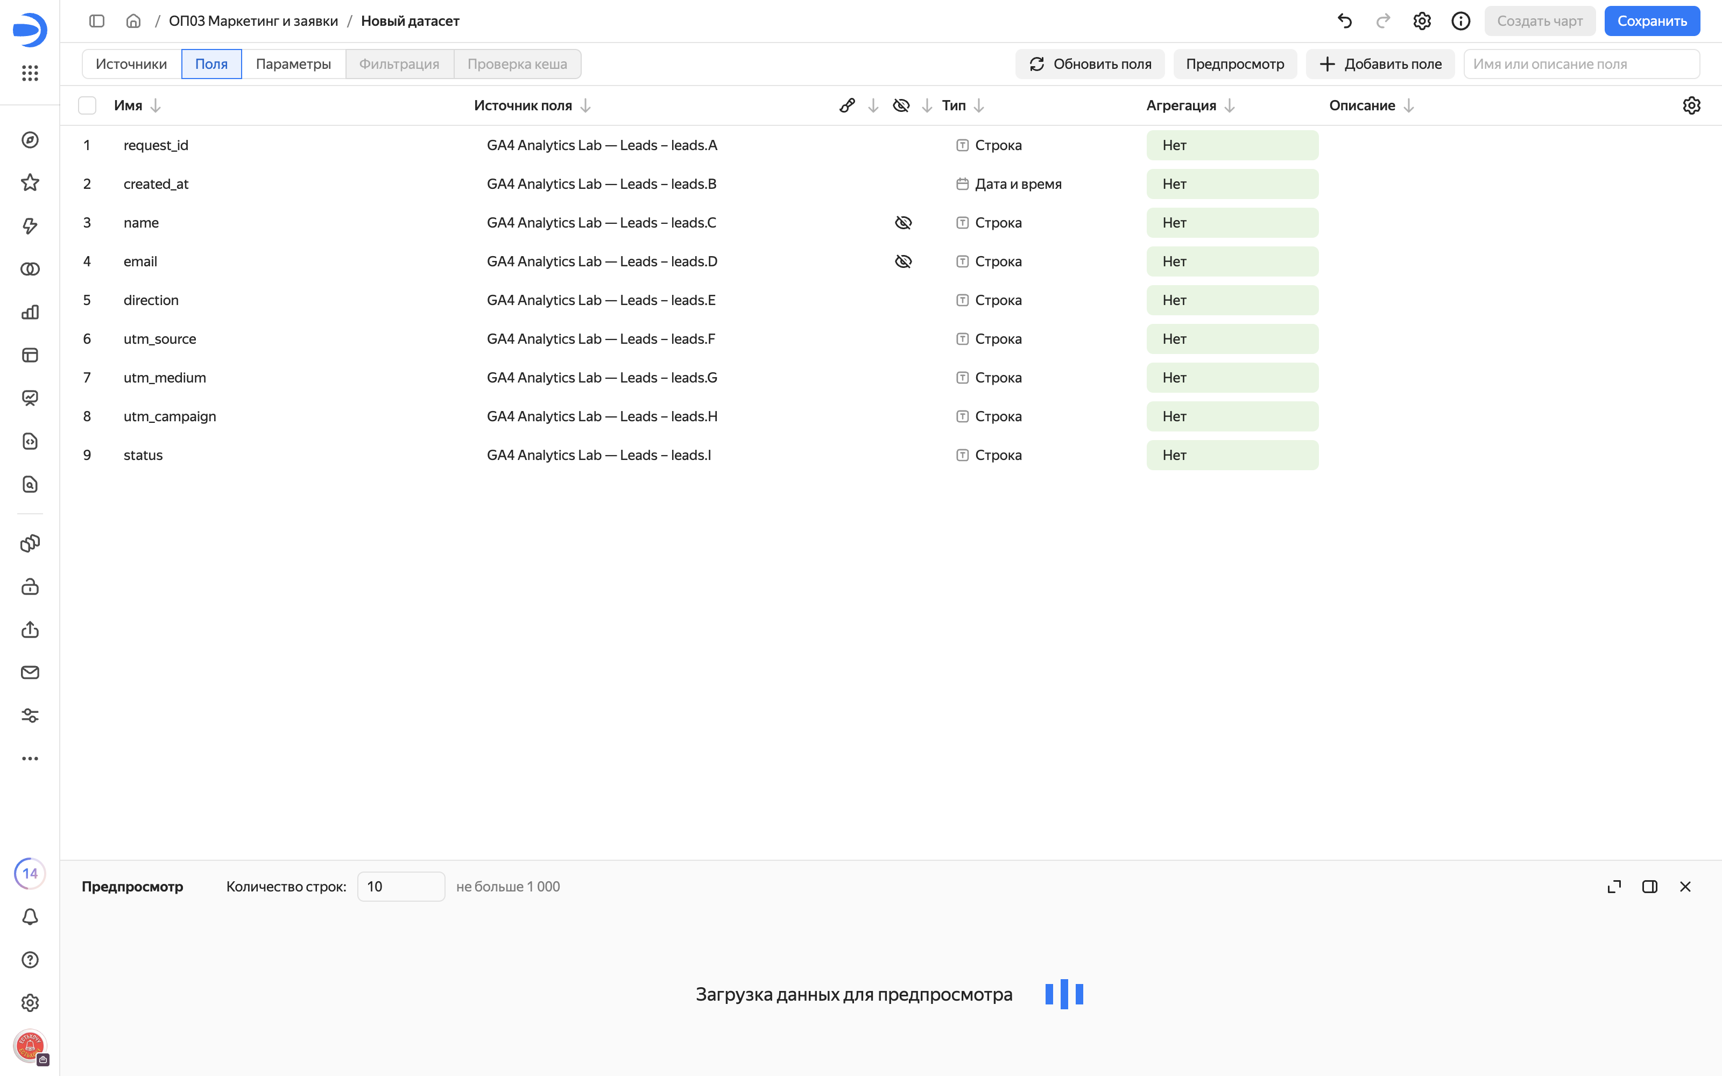Screen dimensions: 1722x1076
Task: Click the redo arrow in top bar
Action: 1384,22
